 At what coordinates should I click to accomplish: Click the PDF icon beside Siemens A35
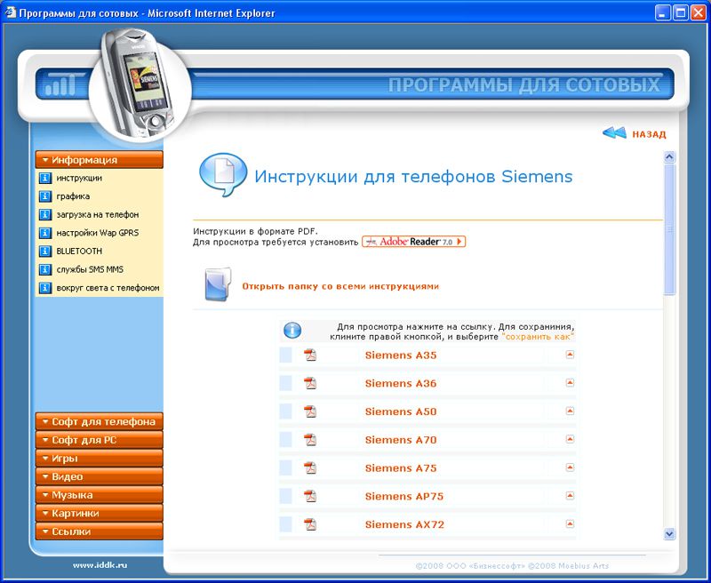pos(310,355)
